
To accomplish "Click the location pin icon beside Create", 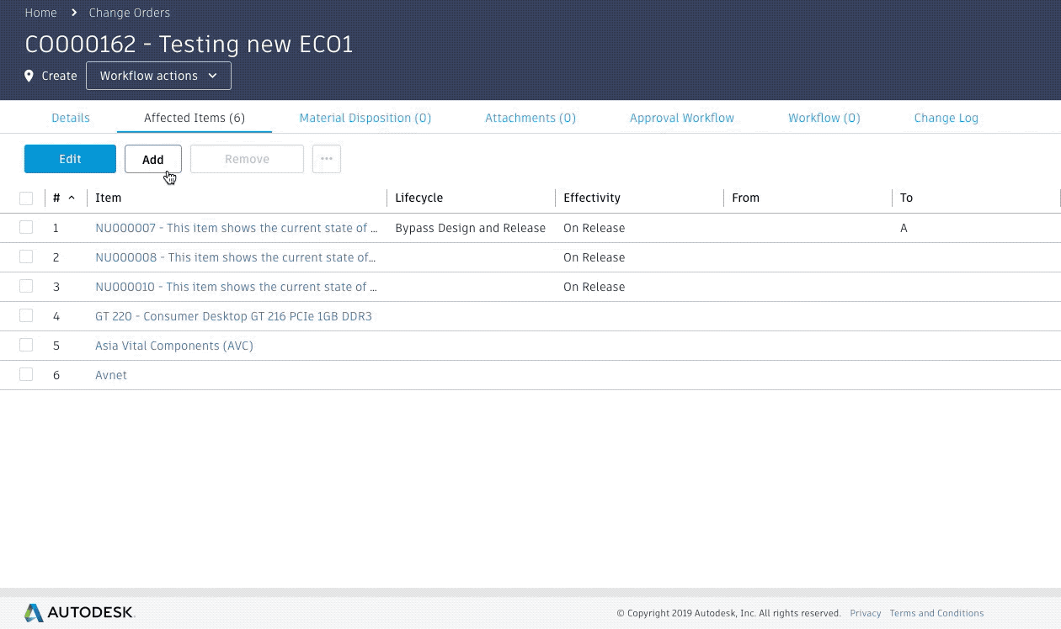I will coord(29,76).
